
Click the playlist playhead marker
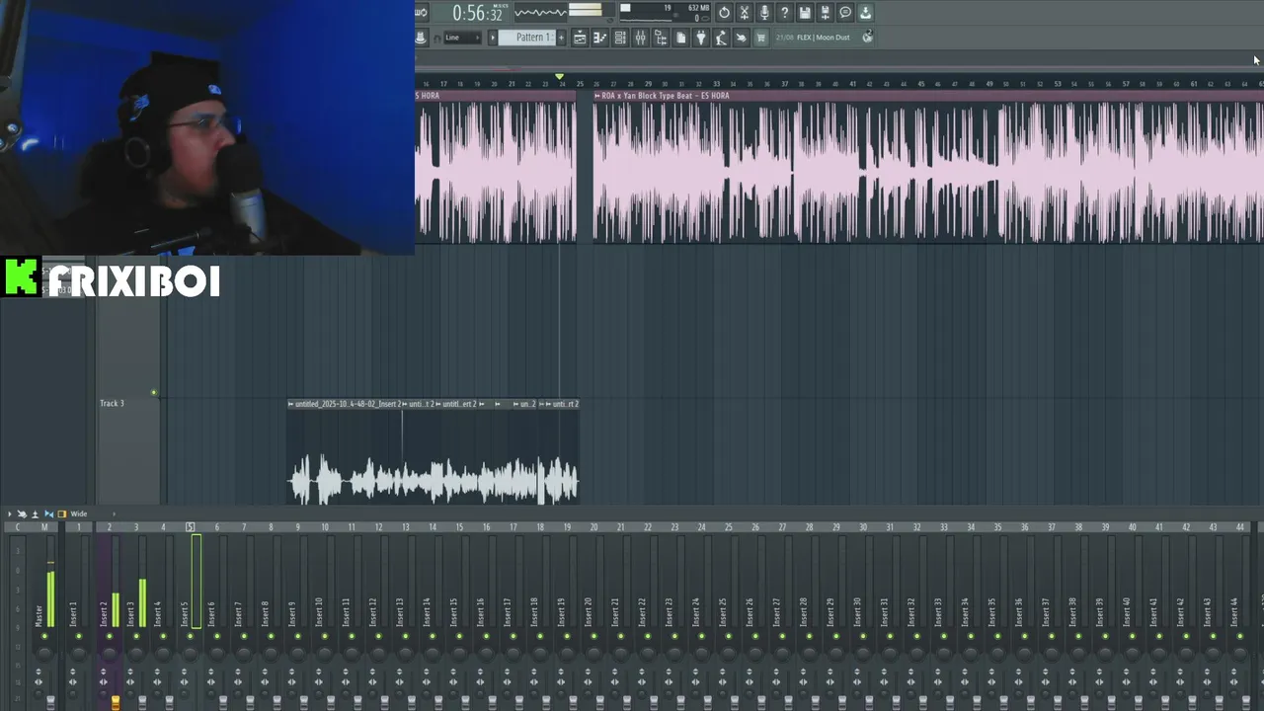560,76
